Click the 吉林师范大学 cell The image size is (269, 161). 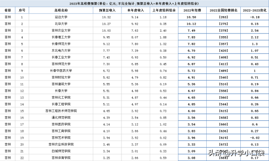61,64
